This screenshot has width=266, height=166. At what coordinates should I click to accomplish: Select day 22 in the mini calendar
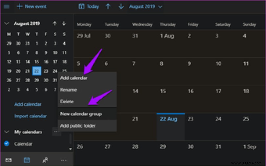click(x=37, y=71)
